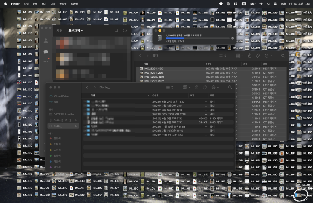Click the Tags icon in 뮤재 window

tap(258, 56)
